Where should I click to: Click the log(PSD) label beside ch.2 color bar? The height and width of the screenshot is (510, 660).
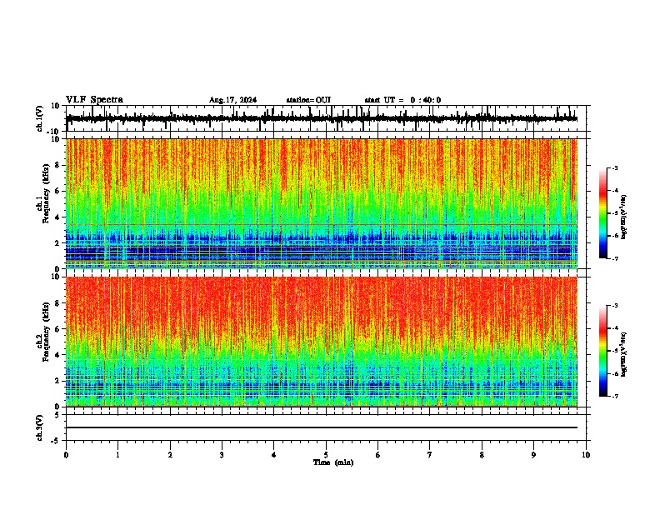(623, 354)
